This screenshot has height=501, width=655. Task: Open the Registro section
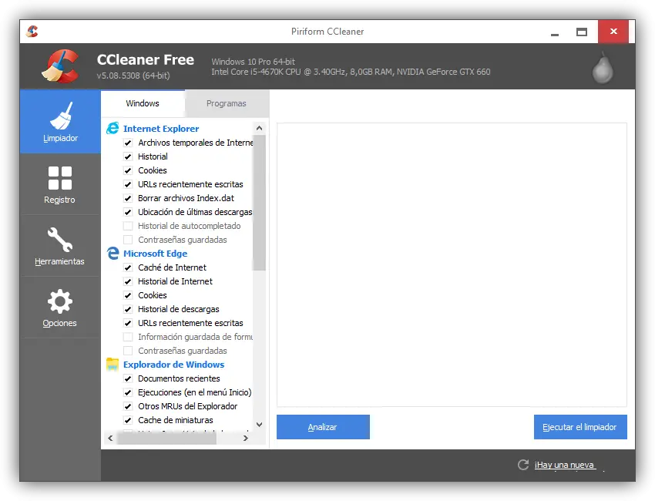pyautogui.click(x=60, y=184)
